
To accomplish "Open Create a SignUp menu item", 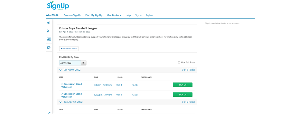I will pos(72,15).
